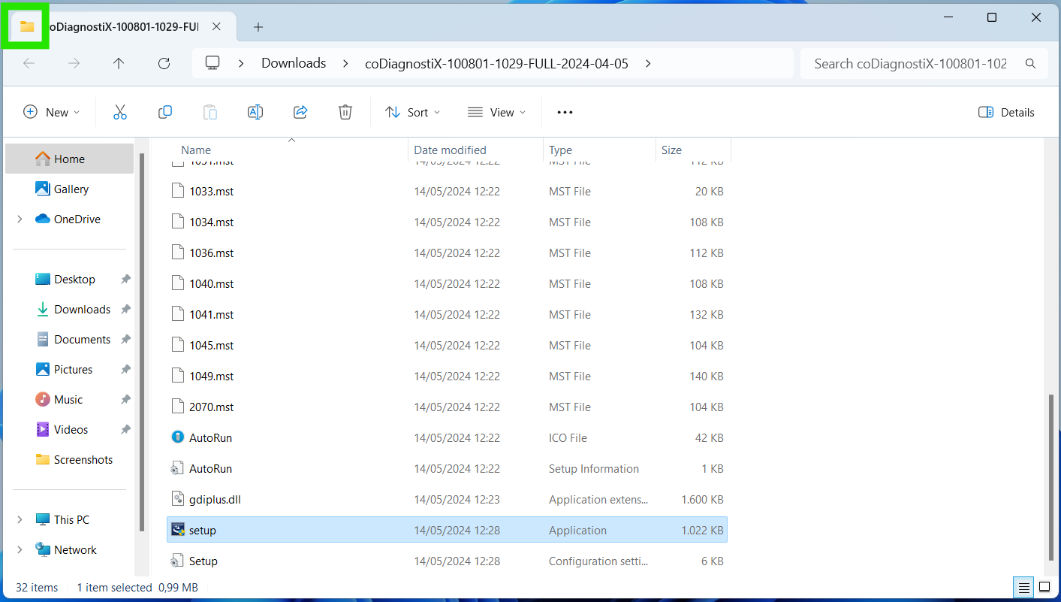Screen dimensions: 1061x602
Task: Go forward with the right arrow
Action: tap(74, 63)
